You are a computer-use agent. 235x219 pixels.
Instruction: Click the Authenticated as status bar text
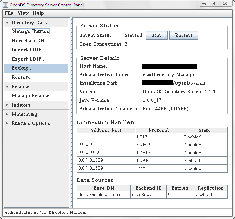tap(47, 212)
